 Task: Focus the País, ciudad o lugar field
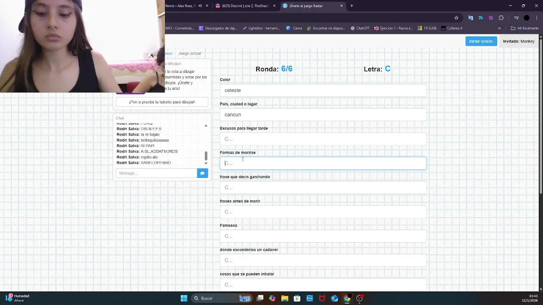coord(323,114)
